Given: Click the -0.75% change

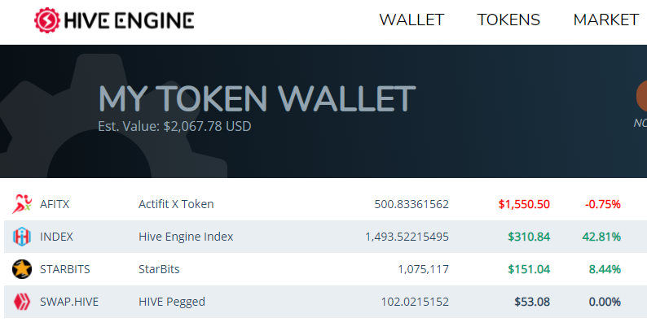Looking at the screenshot, I should [603, 204].
